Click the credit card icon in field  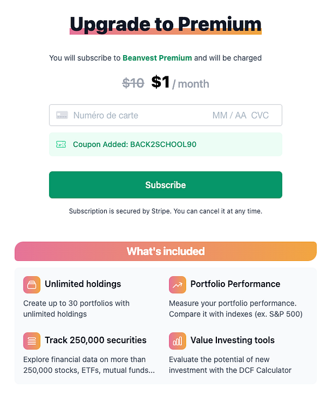pyautogui.click(x=62, y=115)
